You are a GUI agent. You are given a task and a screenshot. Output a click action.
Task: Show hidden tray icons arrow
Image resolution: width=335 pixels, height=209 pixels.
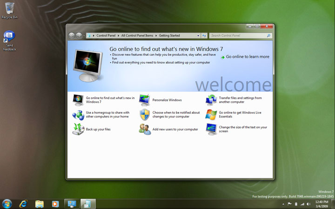point(283,204)
